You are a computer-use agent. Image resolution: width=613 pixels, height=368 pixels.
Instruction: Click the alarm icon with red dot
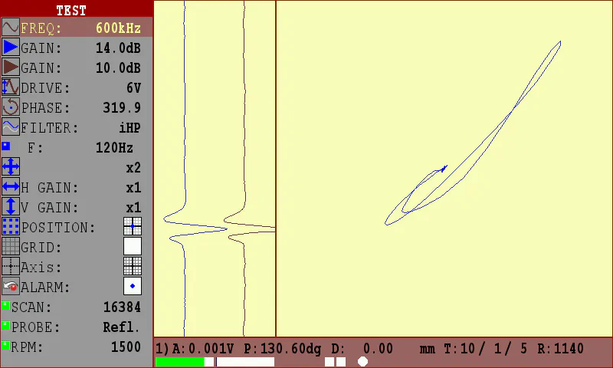10,286
